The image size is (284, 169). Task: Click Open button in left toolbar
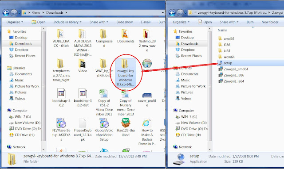[x=39, y=22]
